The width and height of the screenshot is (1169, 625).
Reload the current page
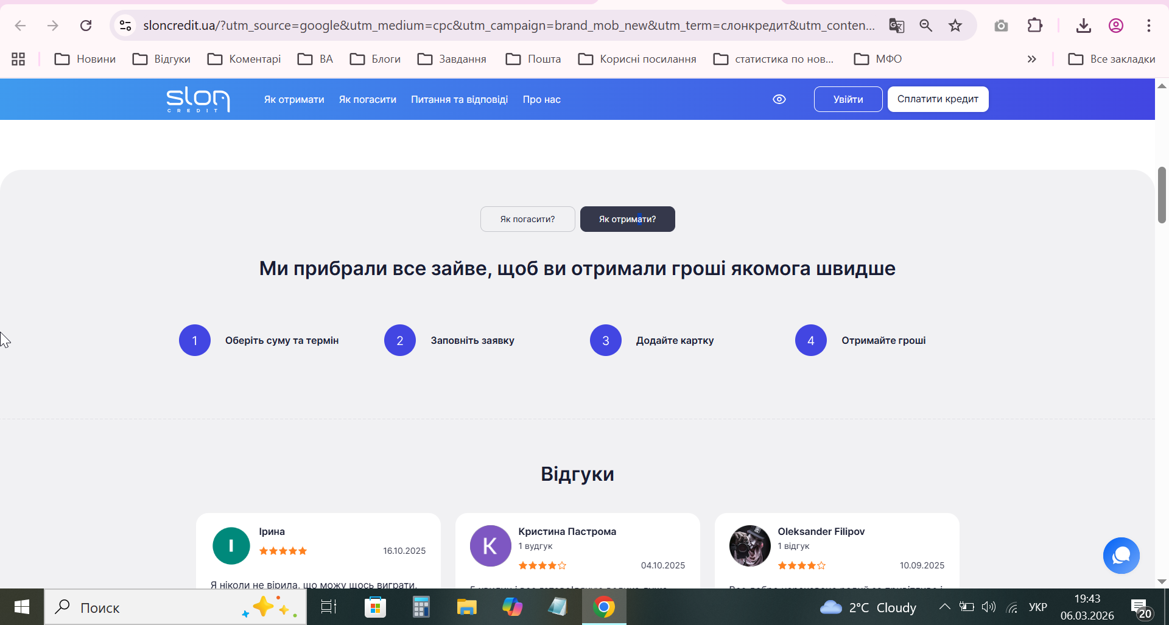point(86,26)
